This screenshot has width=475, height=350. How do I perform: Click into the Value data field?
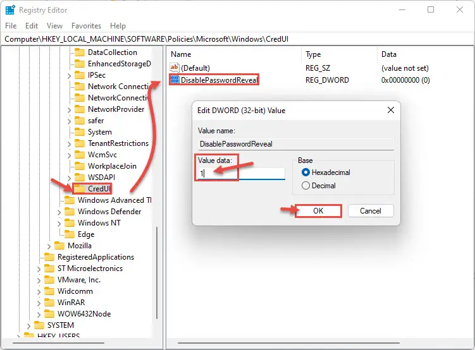[242, 173]
